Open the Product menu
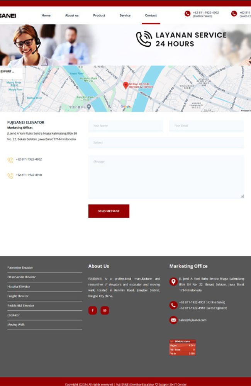 [99, 15]
